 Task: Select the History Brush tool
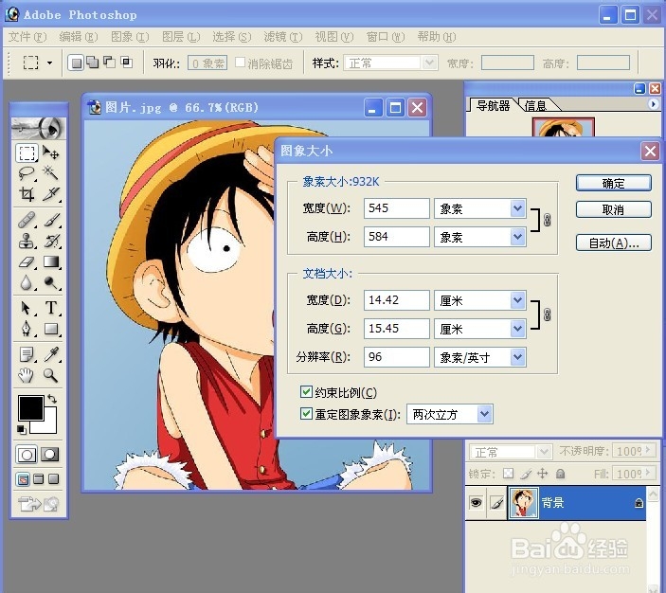[x=51, y=241]
